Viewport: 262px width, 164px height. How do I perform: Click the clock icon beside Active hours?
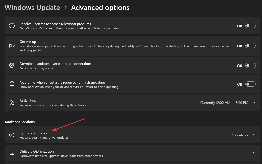tap(12, 103)
